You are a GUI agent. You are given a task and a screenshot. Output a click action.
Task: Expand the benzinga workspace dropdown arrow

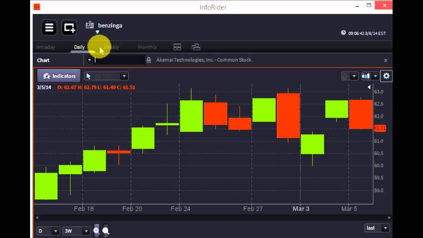coord(97,32)
